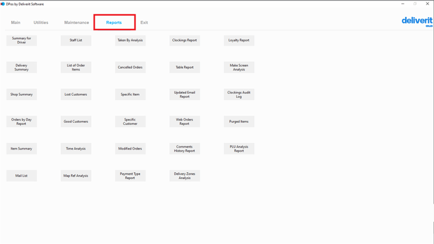This screenshot has height=244, width=434.
Task: View the Modified Orders report
Action: click(x=130, y=149)
